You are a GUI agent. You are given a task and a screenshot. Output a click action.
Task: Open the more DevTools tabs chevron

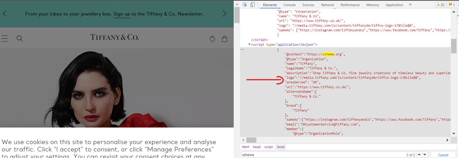tap(410, 5)
